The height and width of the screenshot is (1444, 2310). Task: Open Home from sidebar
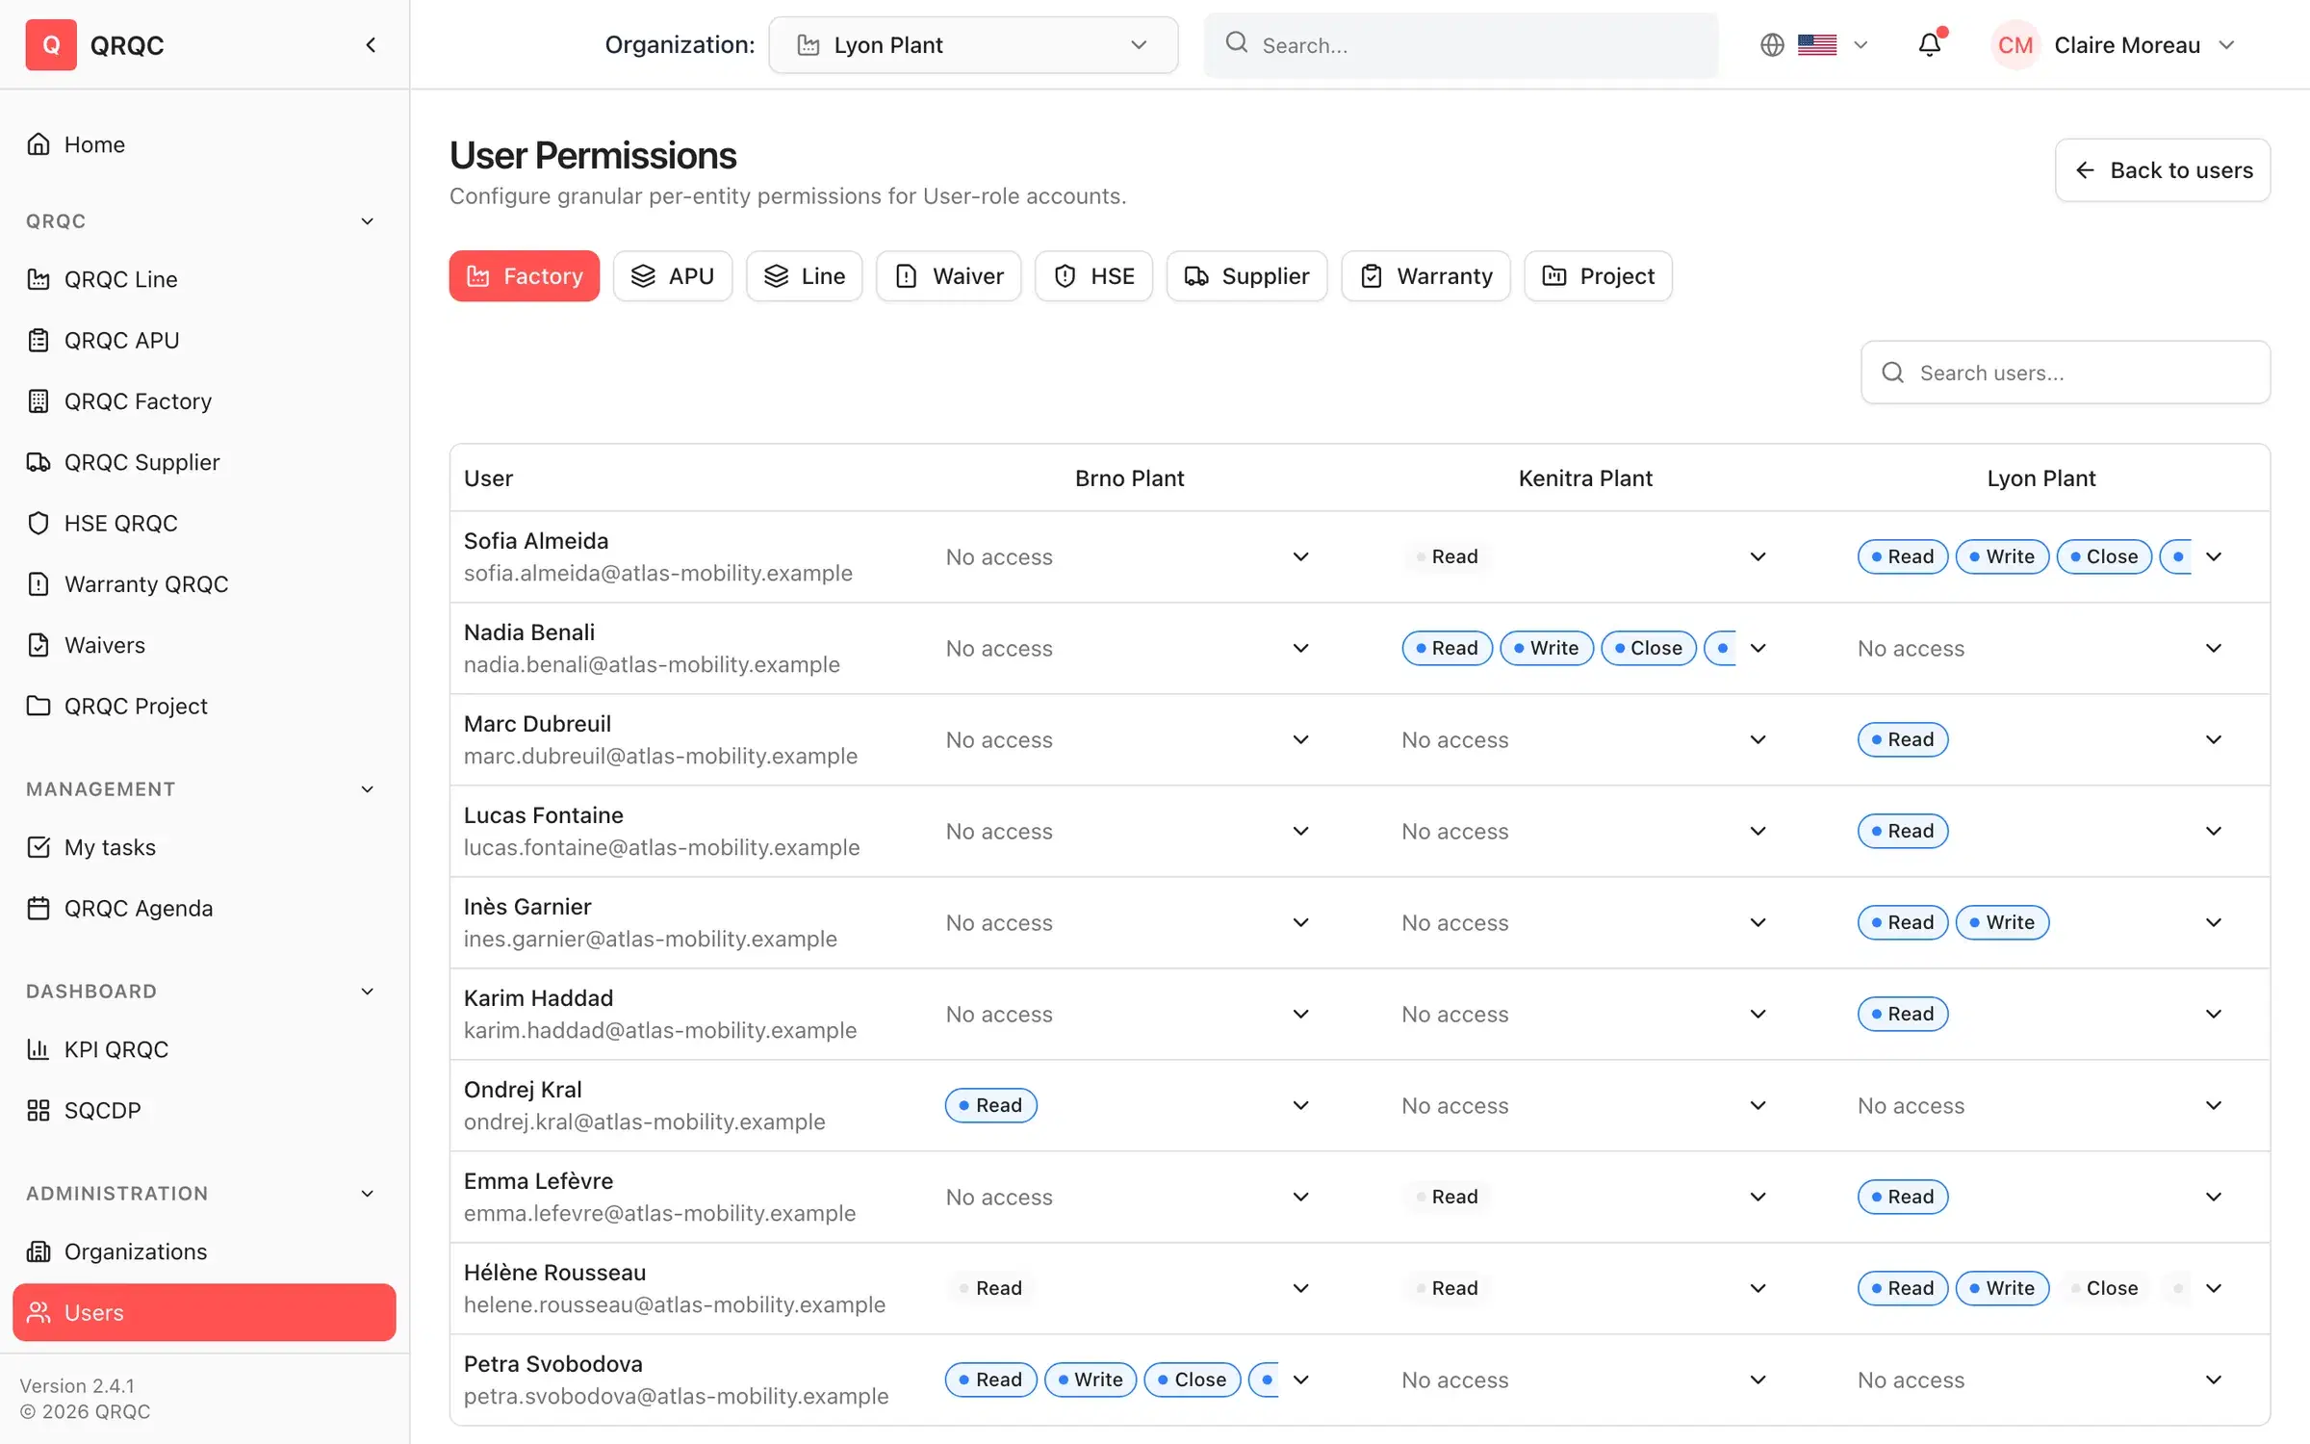204,144
